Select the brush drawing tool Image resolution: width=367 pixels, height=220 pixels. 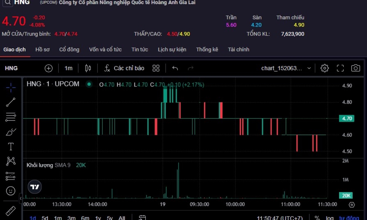point(10,132)
